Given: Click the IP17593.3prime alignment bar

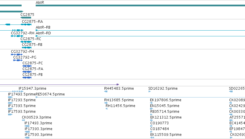Looking at the screenshot, I should (27, 138).
